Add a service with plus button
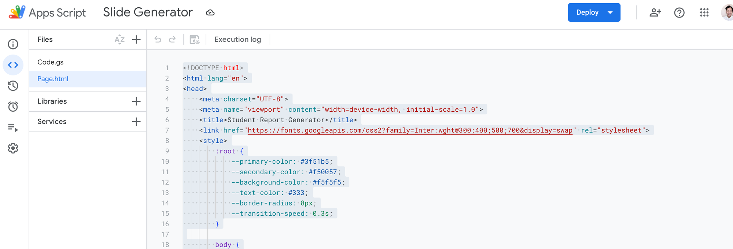This screenshot has width=733, height=249. tap(136, 122)
